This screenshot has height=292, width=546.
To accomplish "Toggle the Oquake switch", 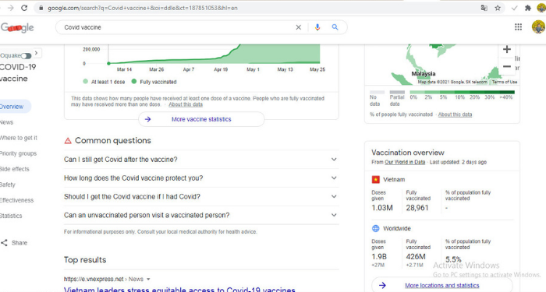I will tap(26, 55).
